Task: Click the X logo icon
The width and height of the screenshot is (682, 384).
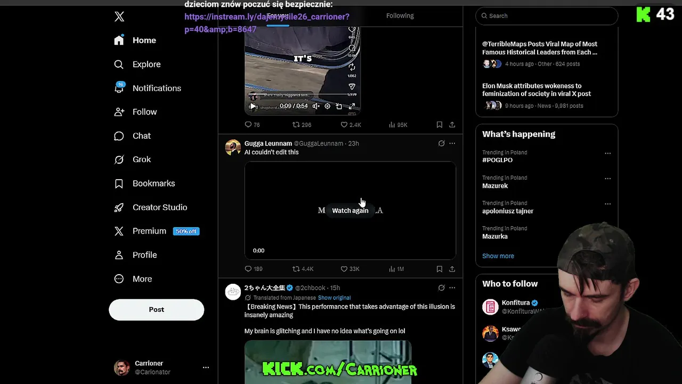Action: click(119, 17)
